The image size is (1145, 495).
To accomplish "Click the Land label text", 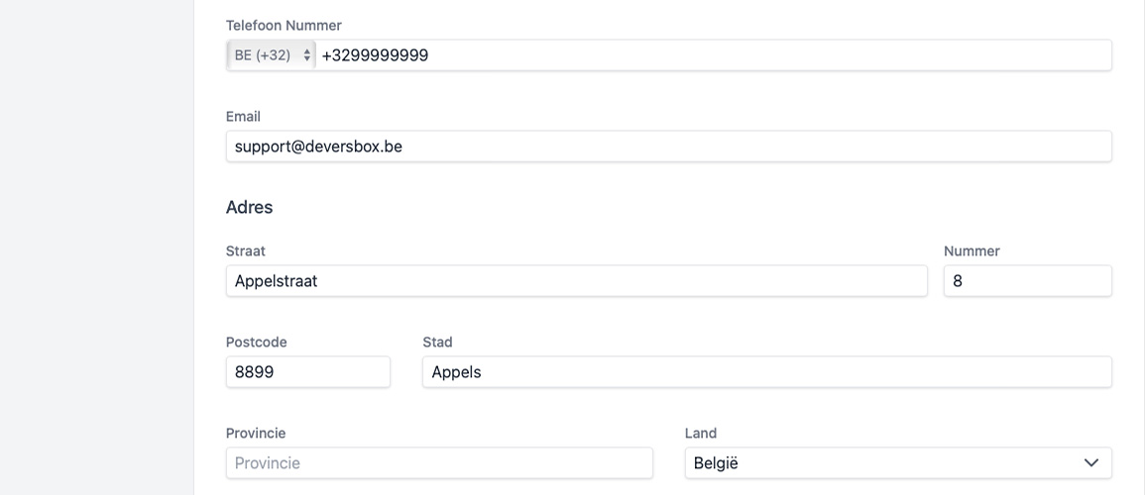I will [x=701, y=434].
